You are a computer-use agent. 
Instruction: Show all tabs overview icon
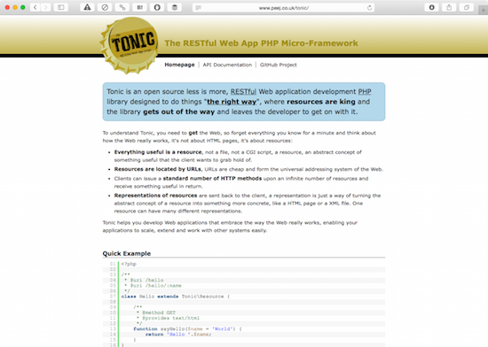click(x=467, y=7)
